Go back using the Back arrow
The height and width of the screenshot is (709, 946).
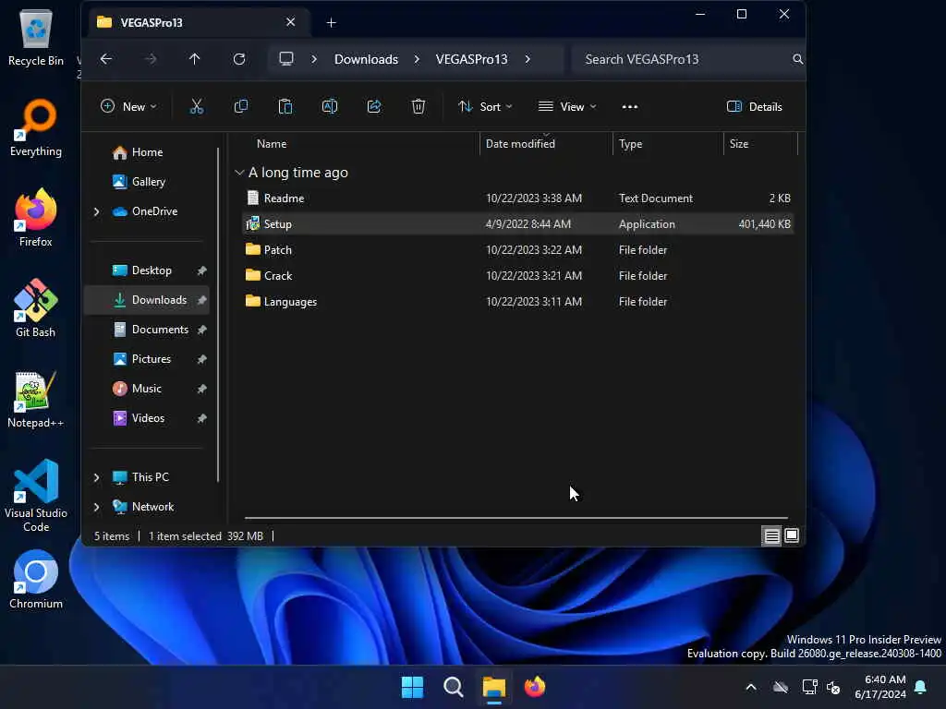(106, 59)
